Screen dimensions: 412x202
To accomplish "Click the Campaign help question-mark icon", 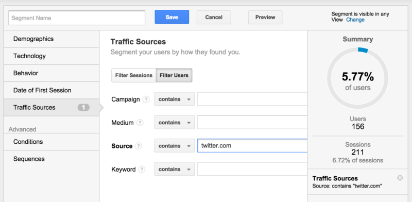I will pos(146,99).
